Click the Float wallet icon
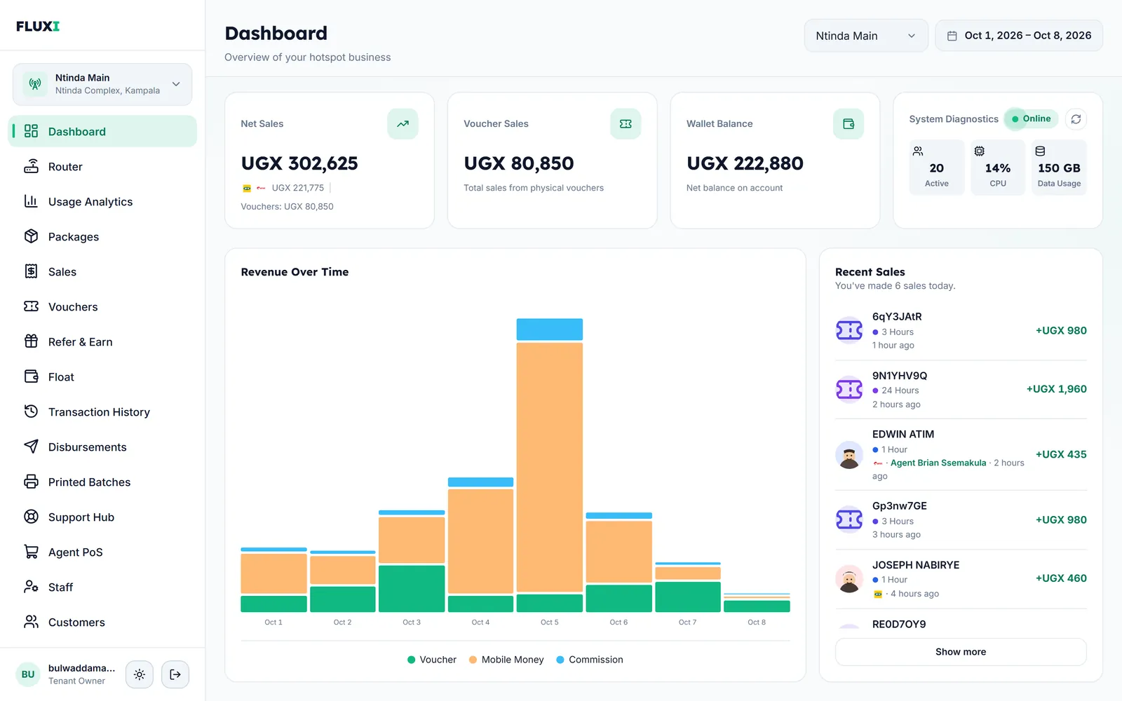 (31, 376)
